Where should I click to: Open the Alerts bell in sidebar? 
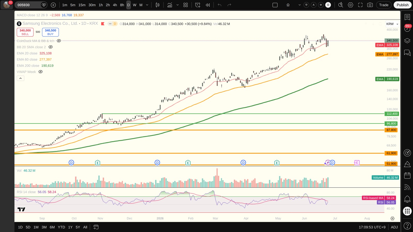coord(407,199)
